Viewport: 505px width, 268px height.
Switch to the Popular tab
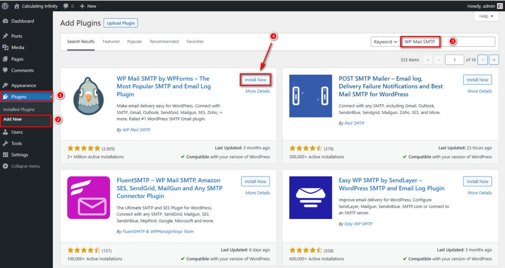pyautogui.click(x=135, y=42)
